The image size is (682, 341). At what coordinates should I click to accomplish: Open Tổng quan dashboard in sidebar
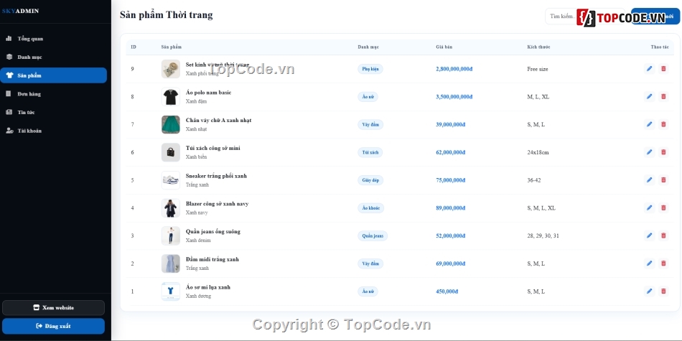pyautogui.click(x=54, y=39)
